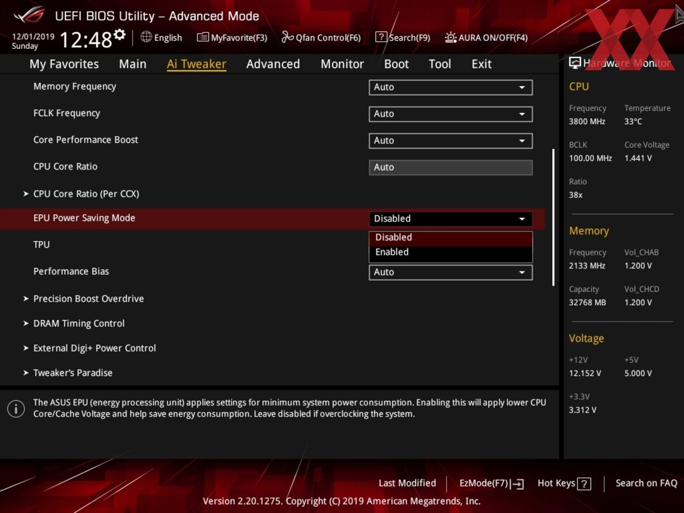Select the Ai Tweaker tab
Image resolution: width=684 pixels, height=513 pixels.
point(197,64)
